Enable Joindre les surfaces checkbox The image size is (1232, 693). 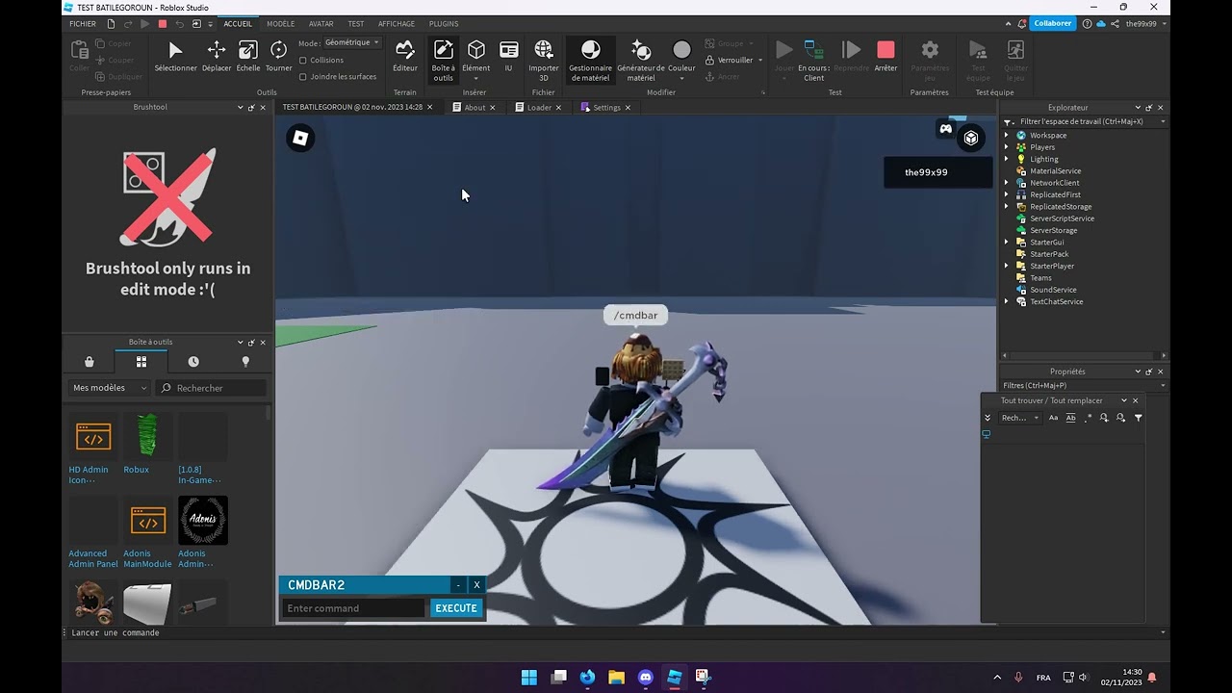coord(303,77)
